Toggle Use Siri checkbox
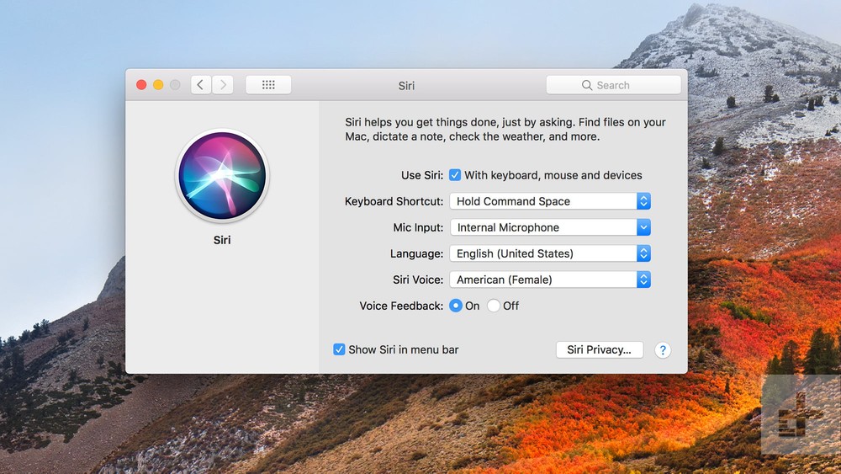Screen dimensions: 841x474 coord(455,175)
